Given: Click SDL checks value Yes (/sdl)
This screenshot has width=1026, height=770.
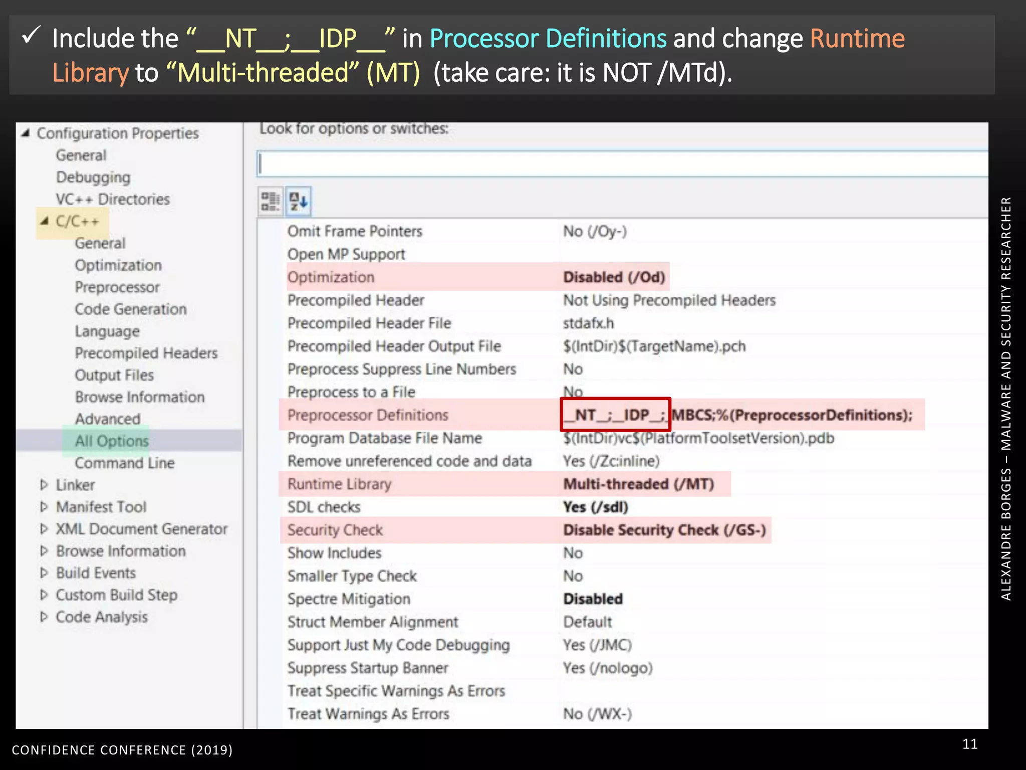Looking at the screenshot, I should click(x=595, y=507).
